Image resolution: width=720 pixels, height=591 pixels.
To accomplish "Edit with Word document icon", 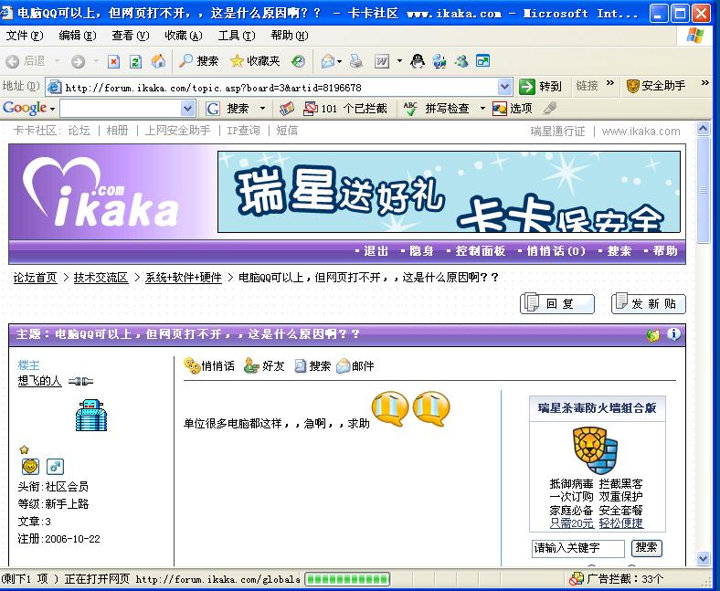I will pyautogui.click(x=382, y=61).
